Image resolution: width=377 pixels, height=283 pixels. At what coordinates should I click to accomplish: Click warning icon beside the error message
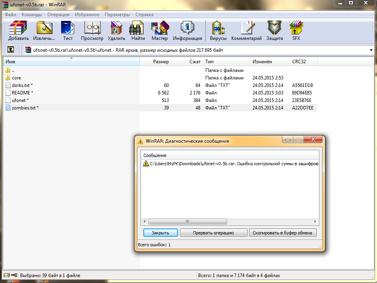(146, 163)
